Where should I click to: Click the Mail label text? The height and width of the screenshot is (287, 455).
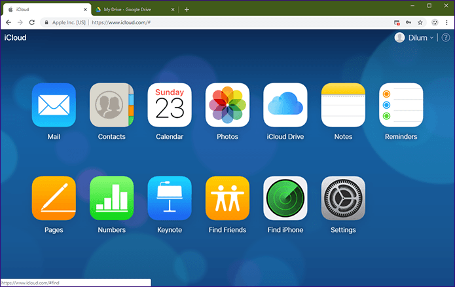click(x=54, y=136)
